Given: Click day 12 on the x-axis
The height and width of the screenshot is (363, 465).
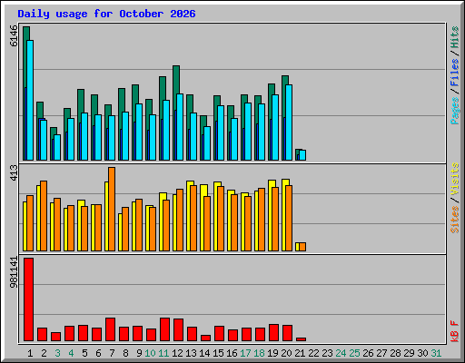Looking at the screenshot, I should tap(177, 353).
